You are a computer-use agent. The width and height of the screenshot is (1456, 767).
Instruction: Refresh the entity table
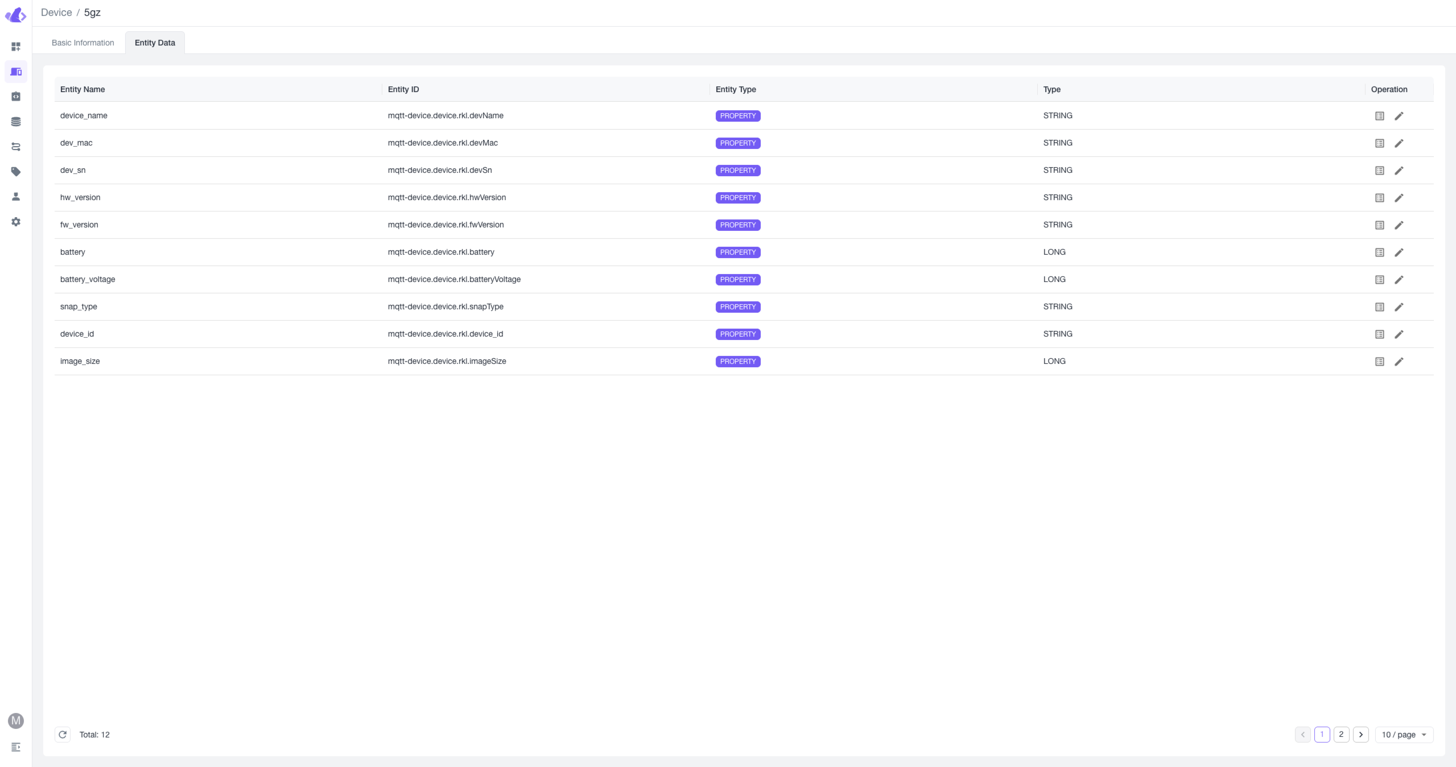point(63,735)
